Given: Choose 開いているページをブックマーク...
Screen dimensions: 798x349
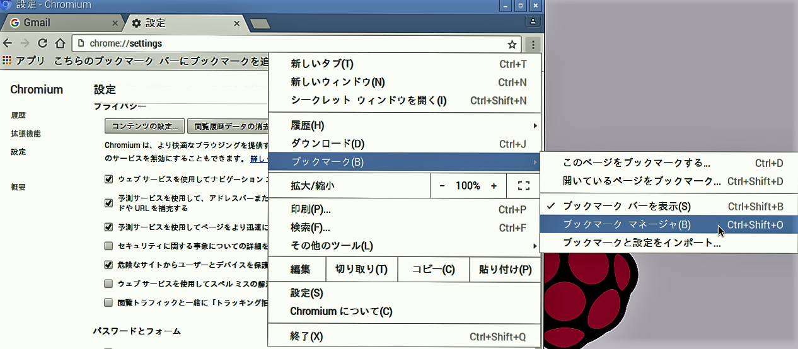Looking at the screenshot, I should tap(669, 181).
